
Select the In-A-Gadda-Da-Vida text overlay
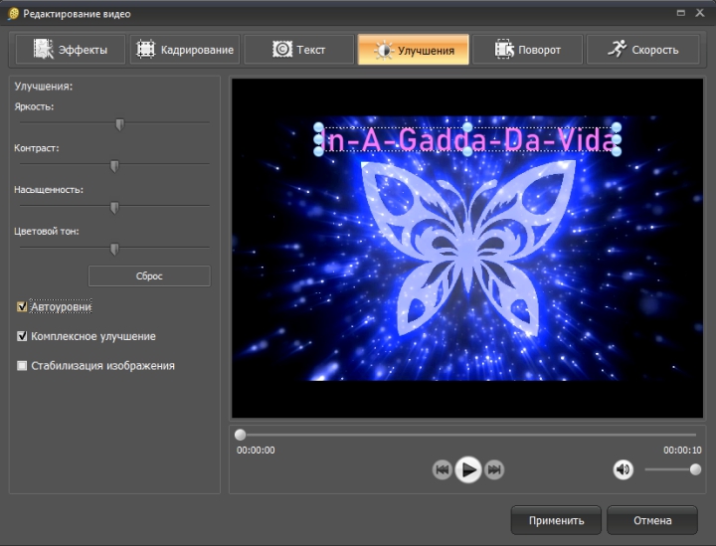point(467,141)
